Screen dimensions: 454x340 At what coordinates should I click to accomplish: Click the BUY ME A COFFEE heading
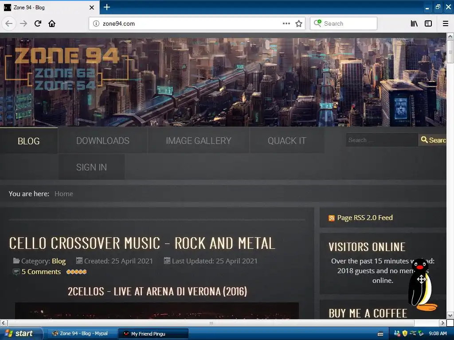pyautogui.click(x=368, y=313)
